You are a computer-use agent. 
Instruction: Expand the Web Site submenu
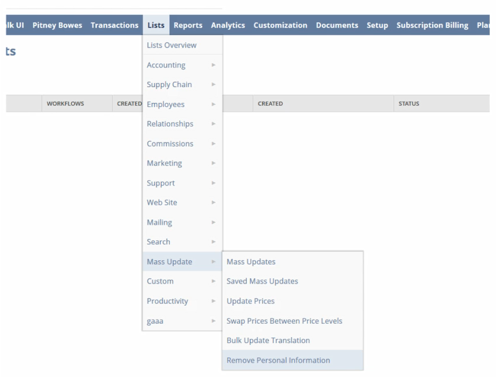(x=182, y=202)
